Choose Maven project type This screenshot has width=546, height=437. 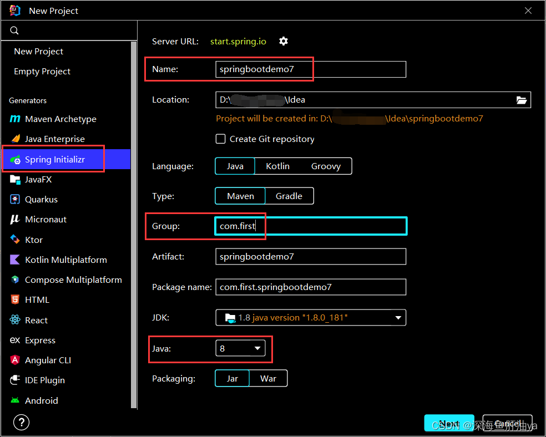click(x=240, y=196)
